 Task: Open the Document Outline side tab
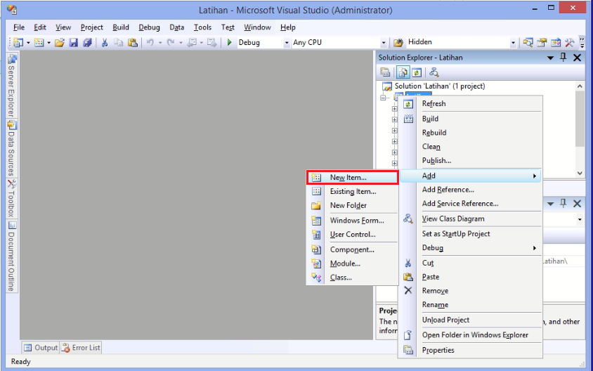click(x=12, y=256)
